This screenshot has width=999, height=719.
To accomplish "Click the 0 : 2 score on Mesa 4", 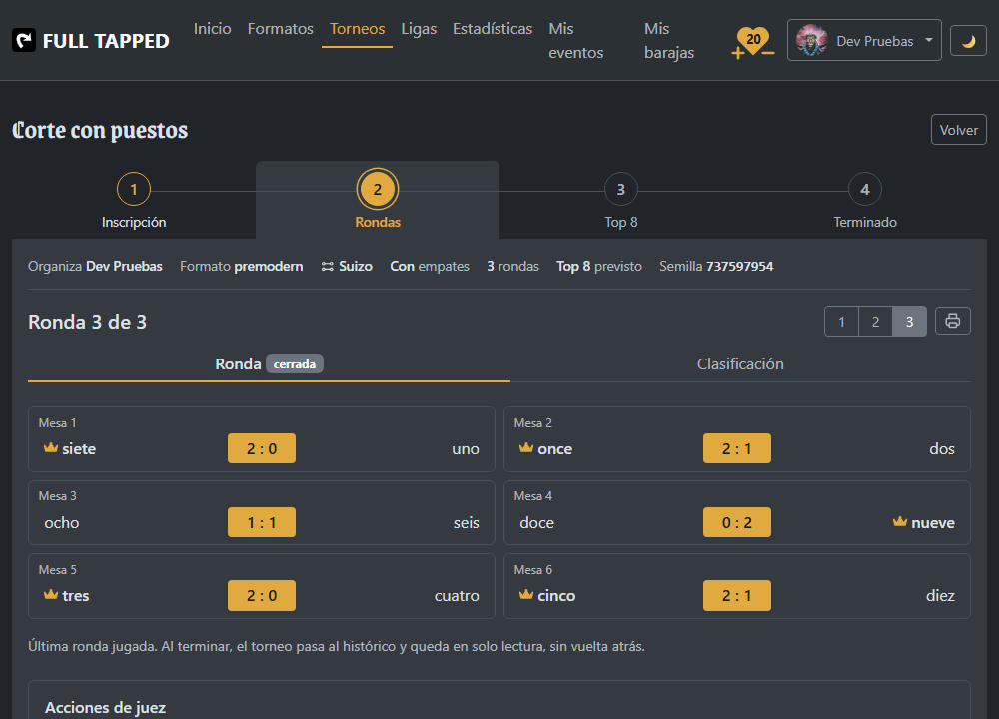I will [737, 522].
